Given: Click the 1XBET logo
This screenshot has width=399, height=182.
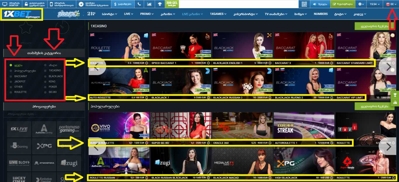Looking at the screenshot, I should (22, 14).
